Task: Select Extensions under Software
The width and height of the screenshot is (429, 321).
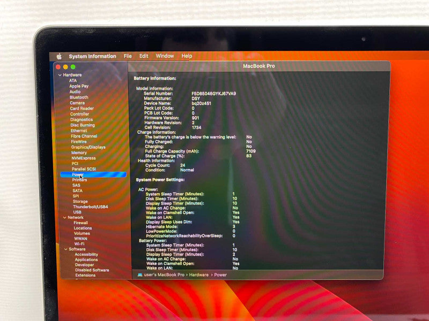Action: [x=85, y=275]
